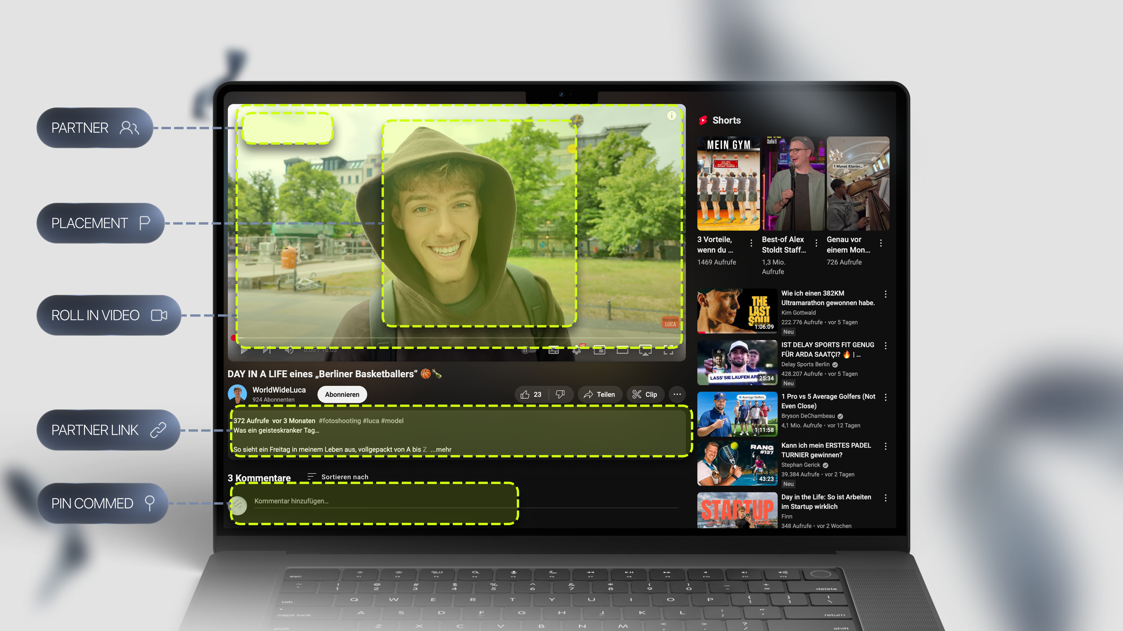The height and width of the screenshot is (631, 1123).
Task: Open more actions menu next to Clip
Action: point(677,394)
